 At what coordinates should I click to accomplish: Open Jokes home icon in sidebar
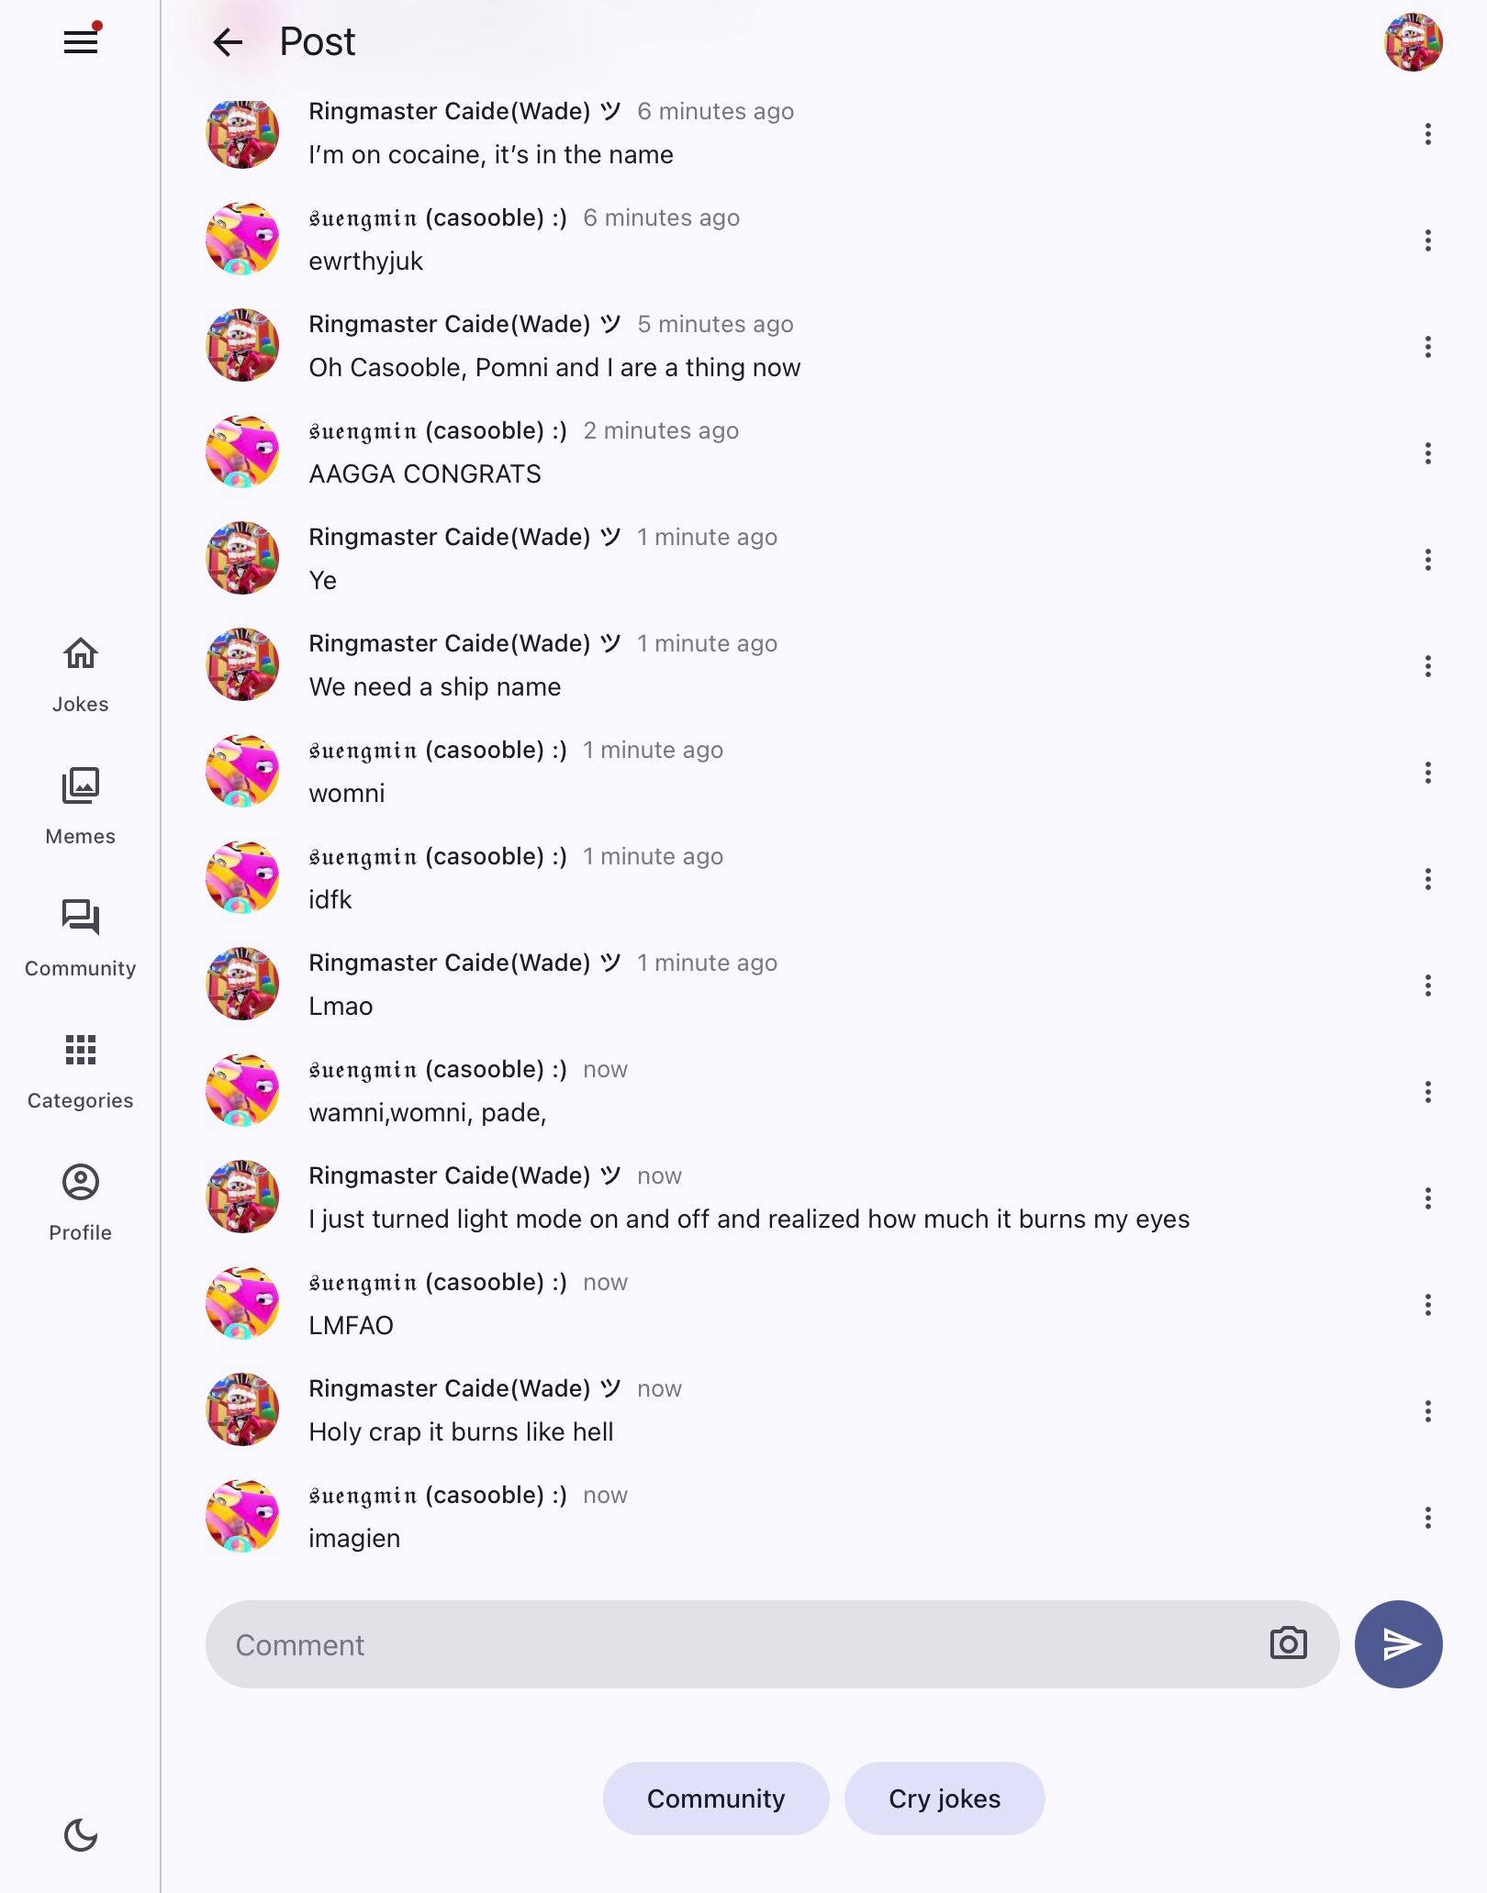81,653
